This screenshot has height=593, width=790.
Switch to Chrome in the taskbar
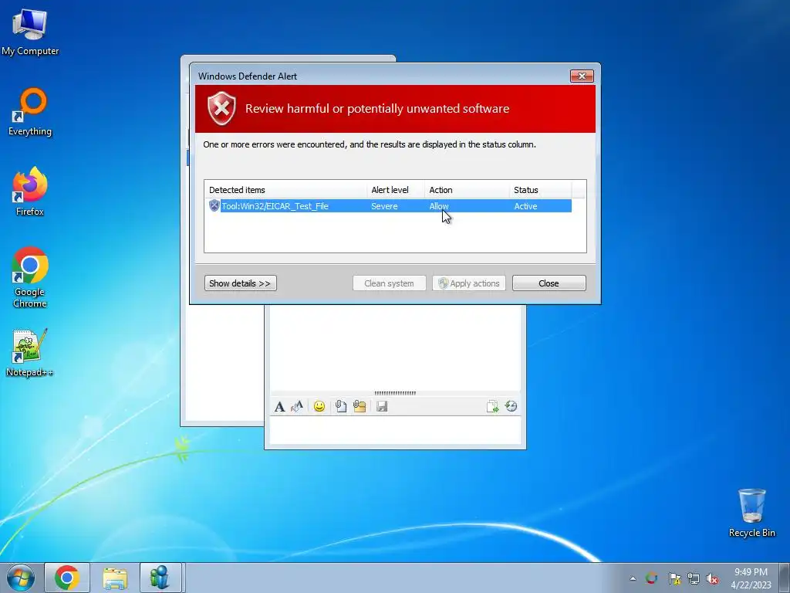coord(67,578)
